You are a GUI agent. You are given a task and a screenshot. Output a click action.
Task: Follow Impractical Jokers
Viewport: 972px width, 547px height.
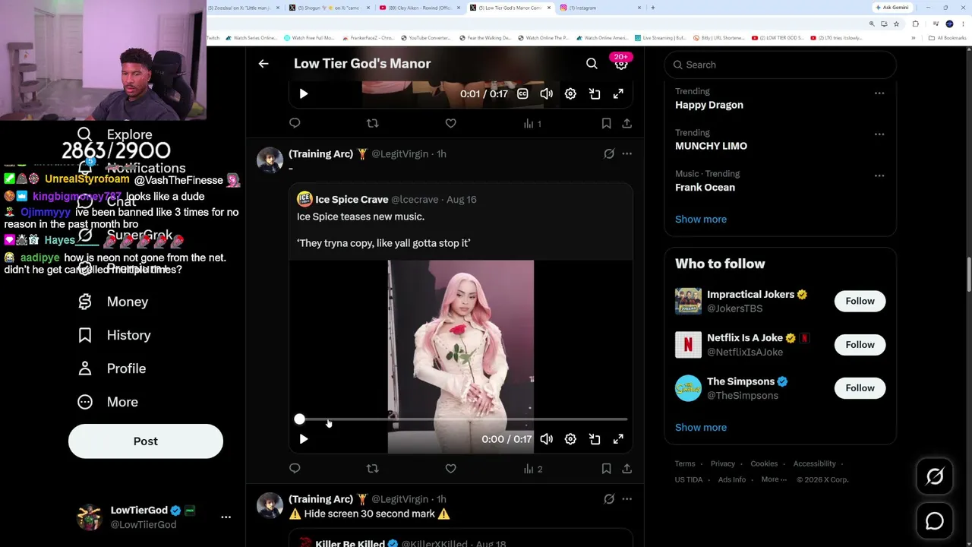pyautogui.click(x=860, y=301)
